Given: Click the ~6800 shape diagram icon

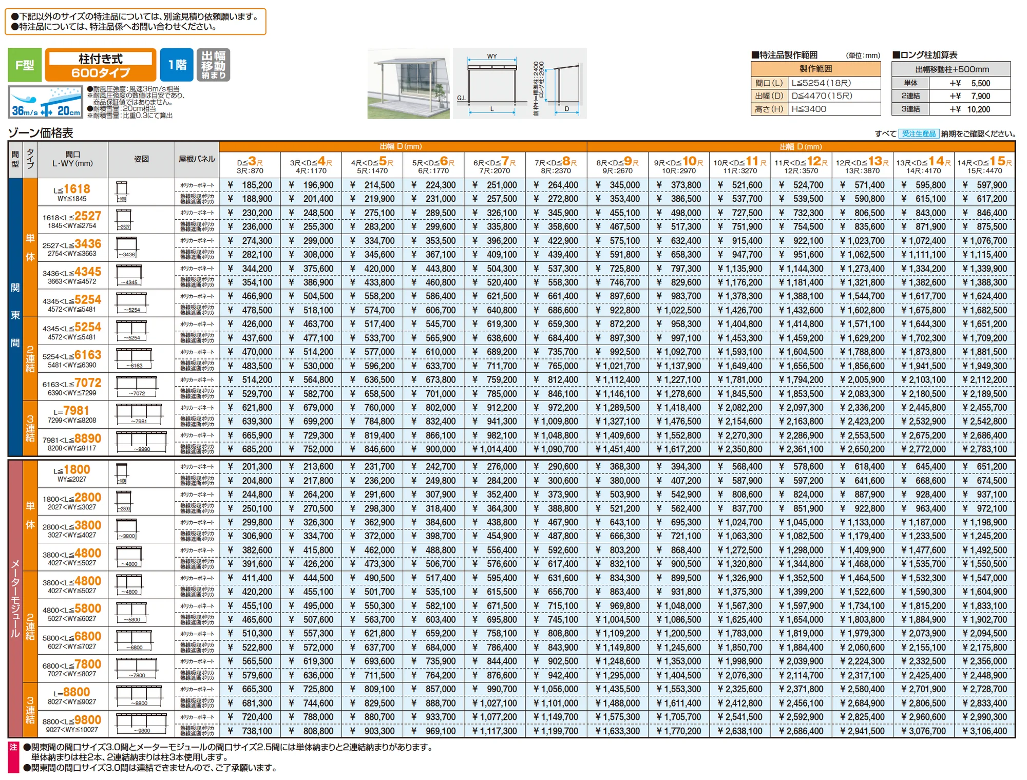Looking at the screenshot, I should point(134,640).
